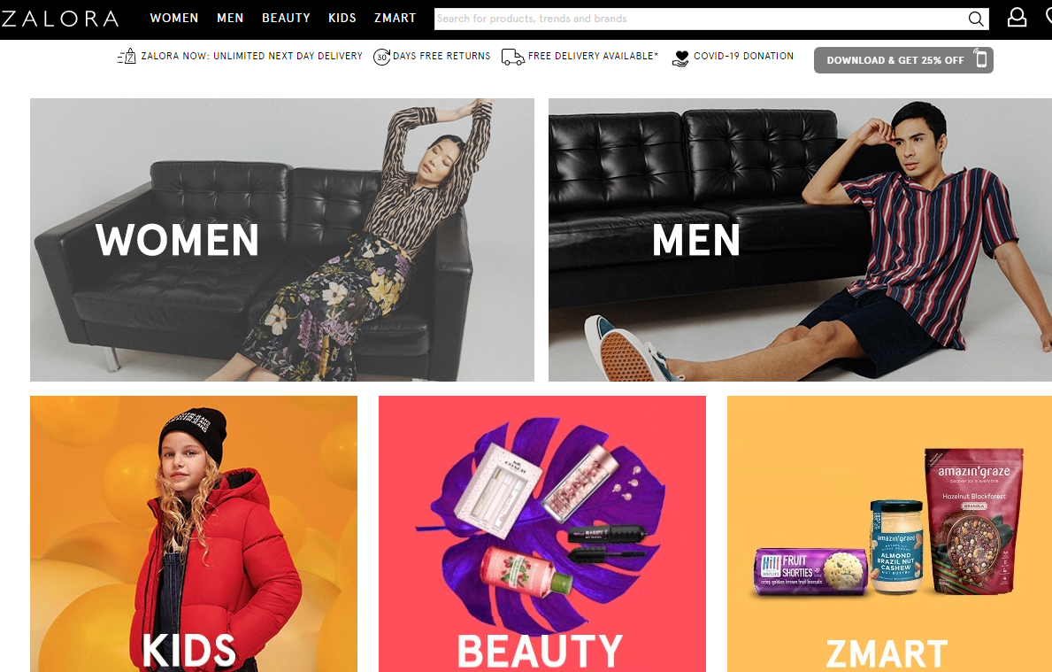
Task: Click the search magnifier icon
Action: [976, 19]
